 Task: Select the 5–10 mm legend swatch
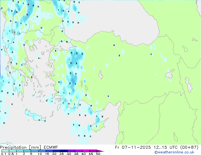point(35,151)
